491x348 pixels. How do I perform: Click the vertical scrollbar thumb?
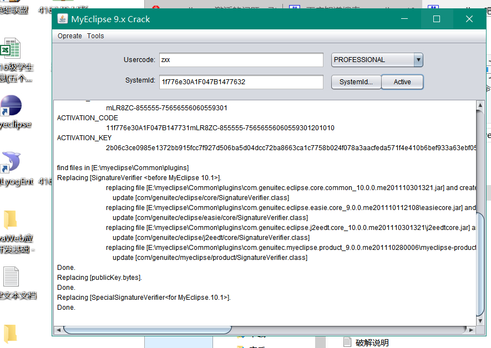coord(480,264)
